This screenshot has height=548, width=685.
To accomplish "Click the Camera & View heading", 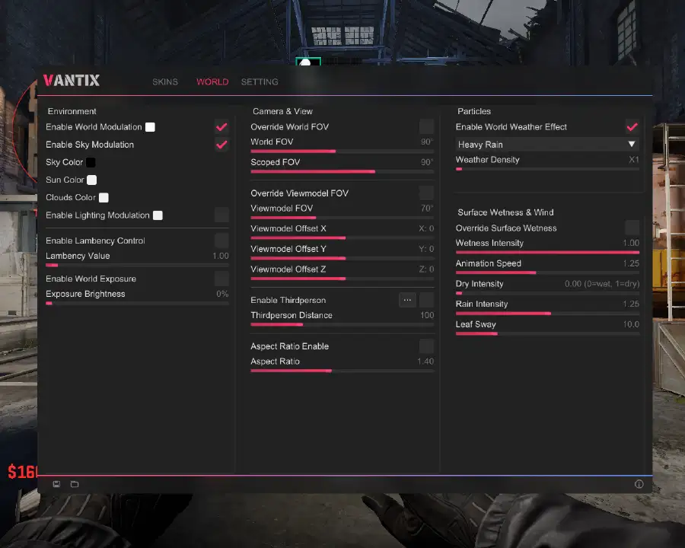I will coord(282,111).
